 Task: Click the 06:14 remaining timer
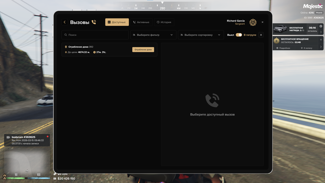tap(312, 28)
